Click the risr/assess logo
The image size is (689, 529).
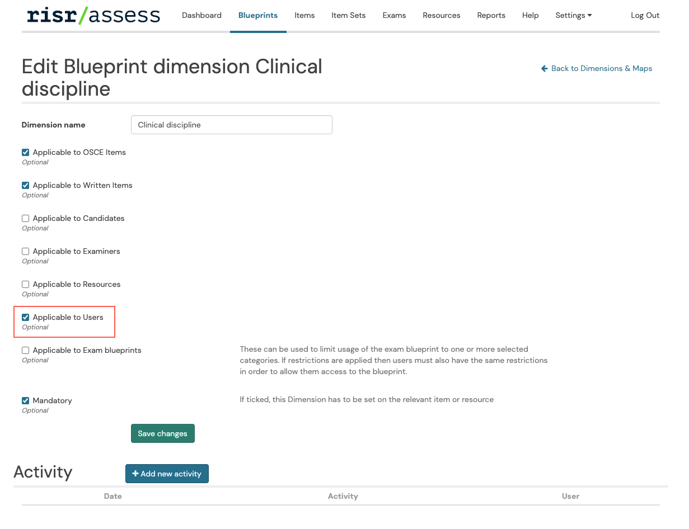93,15
